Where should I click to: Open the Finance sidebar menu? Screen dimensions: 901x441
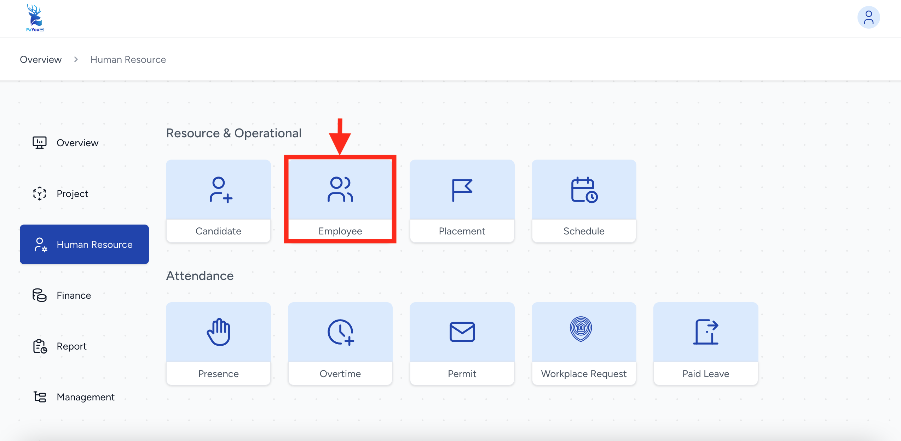[74, 296]
